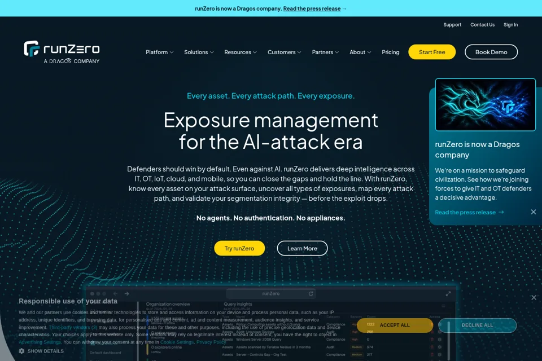Viewport: 542px width, 361px height.
Task: Open the Privacy Policy link
Action: (211, 342)
